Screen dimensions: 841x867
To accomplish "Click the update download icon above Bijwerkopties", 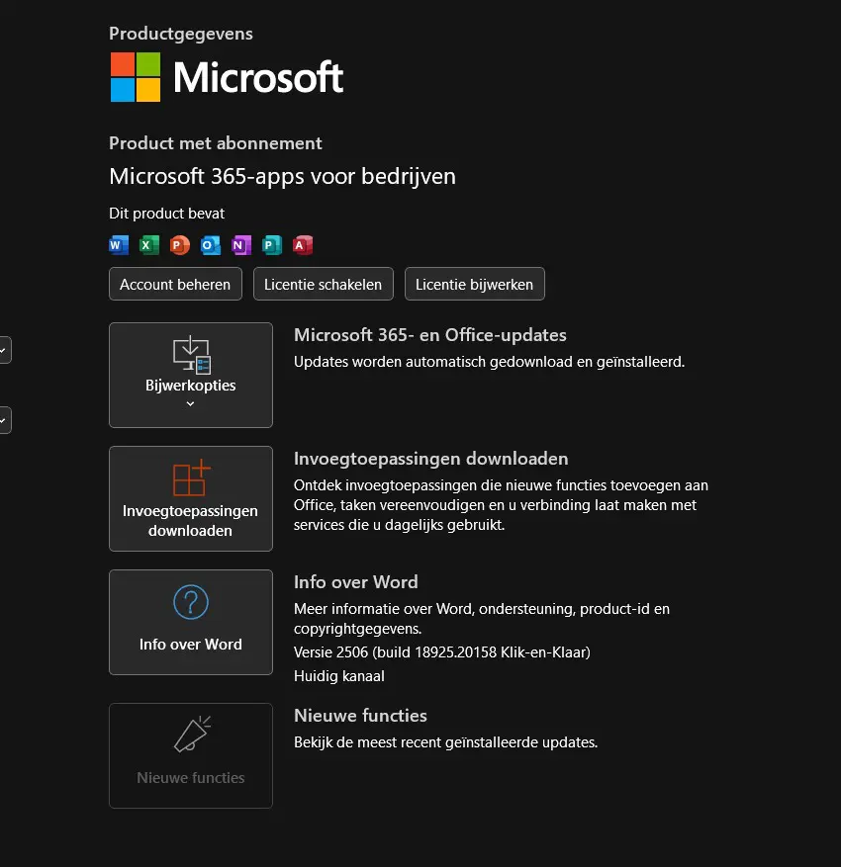I will tap(191, 355).
